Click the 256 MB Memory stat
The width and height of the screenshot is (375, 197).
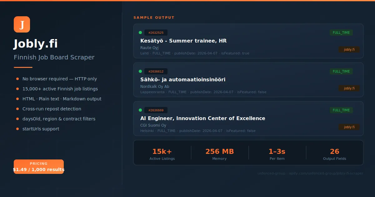point(219,154)
